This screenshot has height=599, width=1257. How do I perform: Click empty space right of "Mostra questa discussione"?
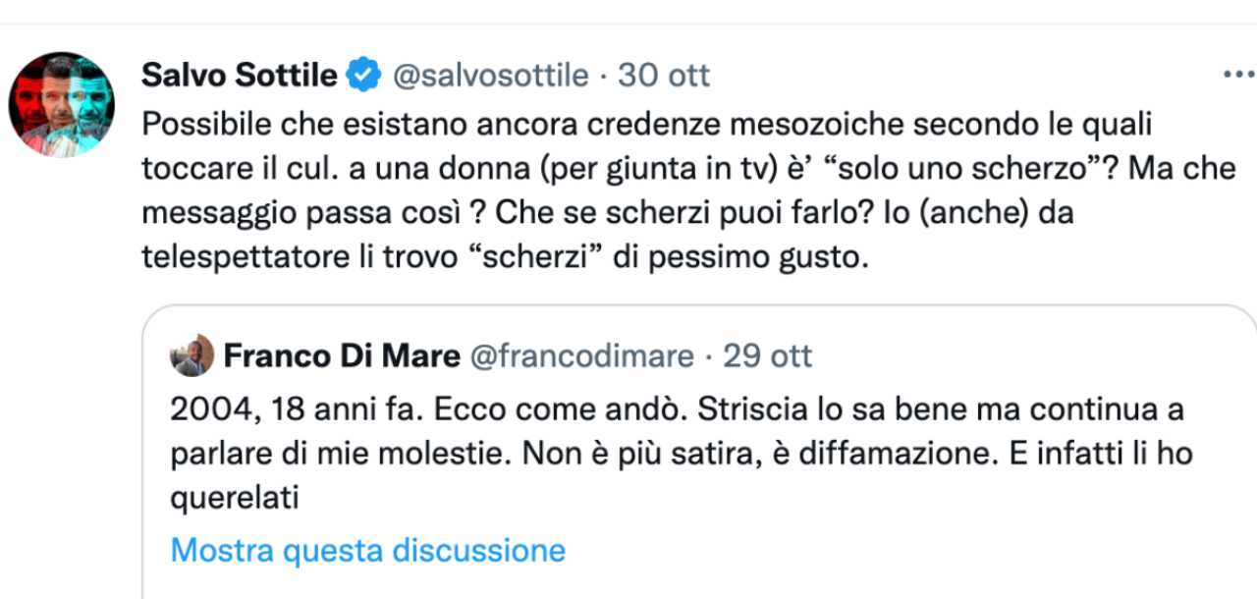pos(884,549)
